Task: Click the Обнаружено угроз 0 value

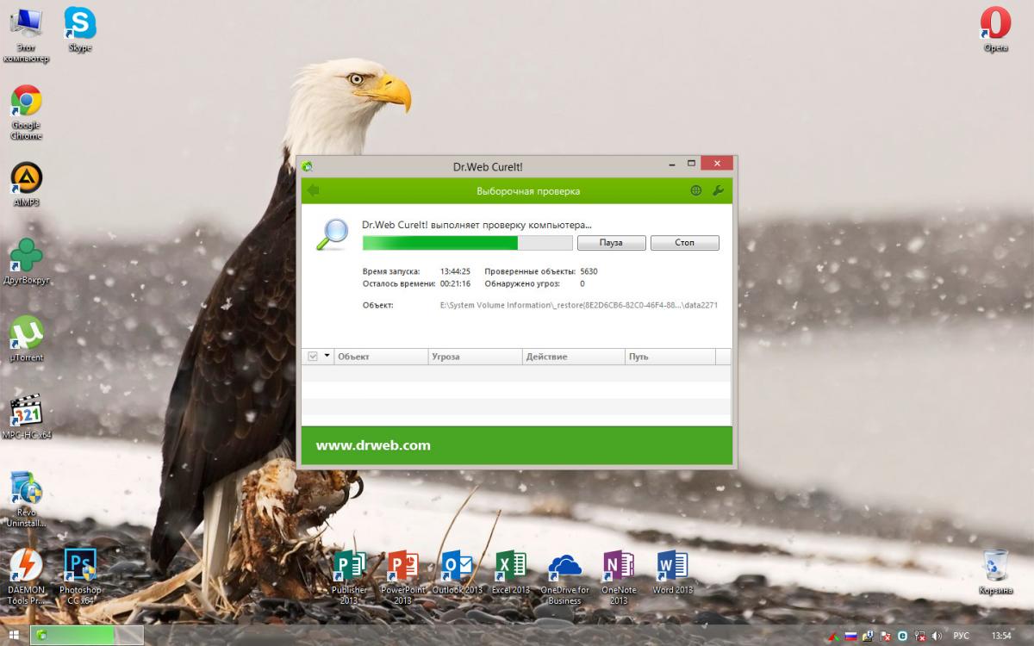Action: point(582,283)
